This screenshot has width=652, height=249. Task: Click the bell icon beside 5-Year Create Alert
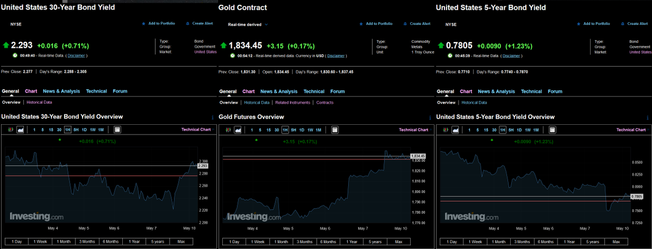click(x=623, y=24)
